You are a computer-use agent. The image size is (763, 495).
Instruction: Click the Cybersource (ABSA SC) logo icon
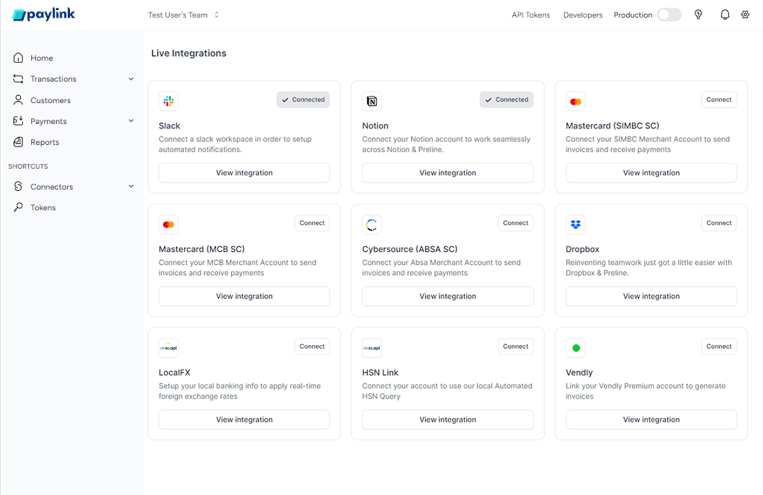372,224
